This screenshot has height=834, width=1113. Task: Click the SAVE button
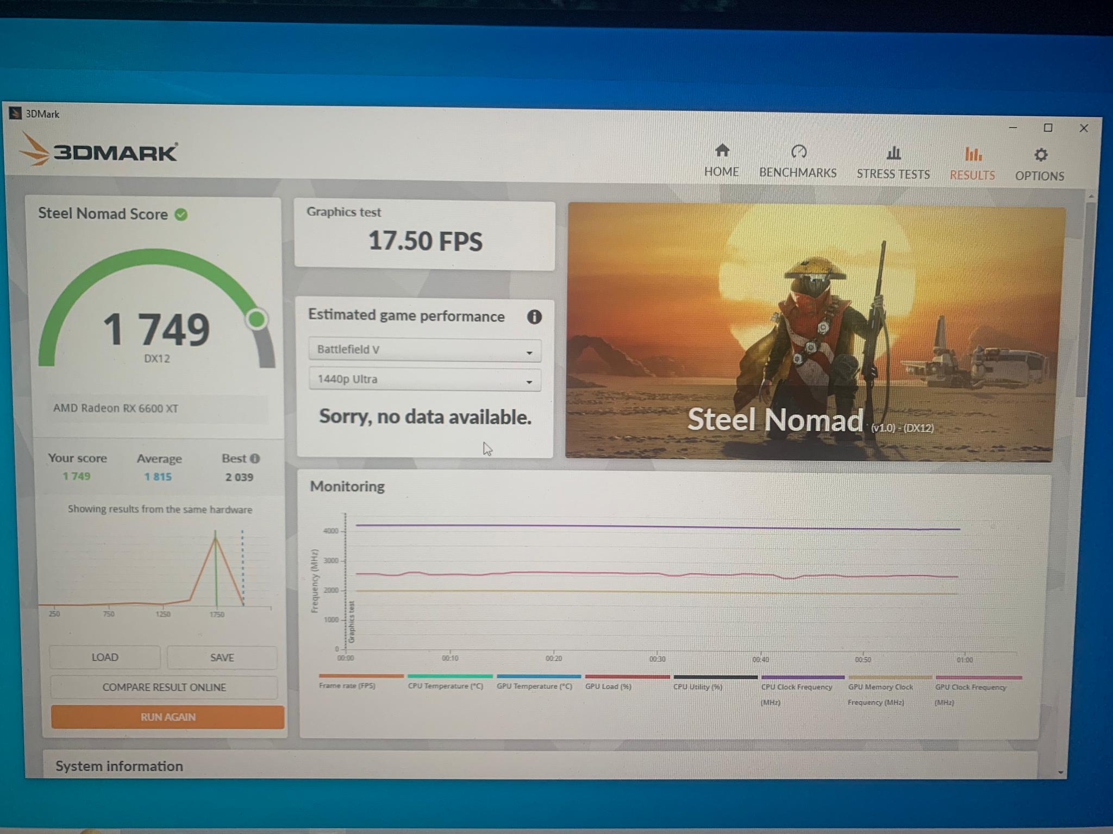coord(222,658)
